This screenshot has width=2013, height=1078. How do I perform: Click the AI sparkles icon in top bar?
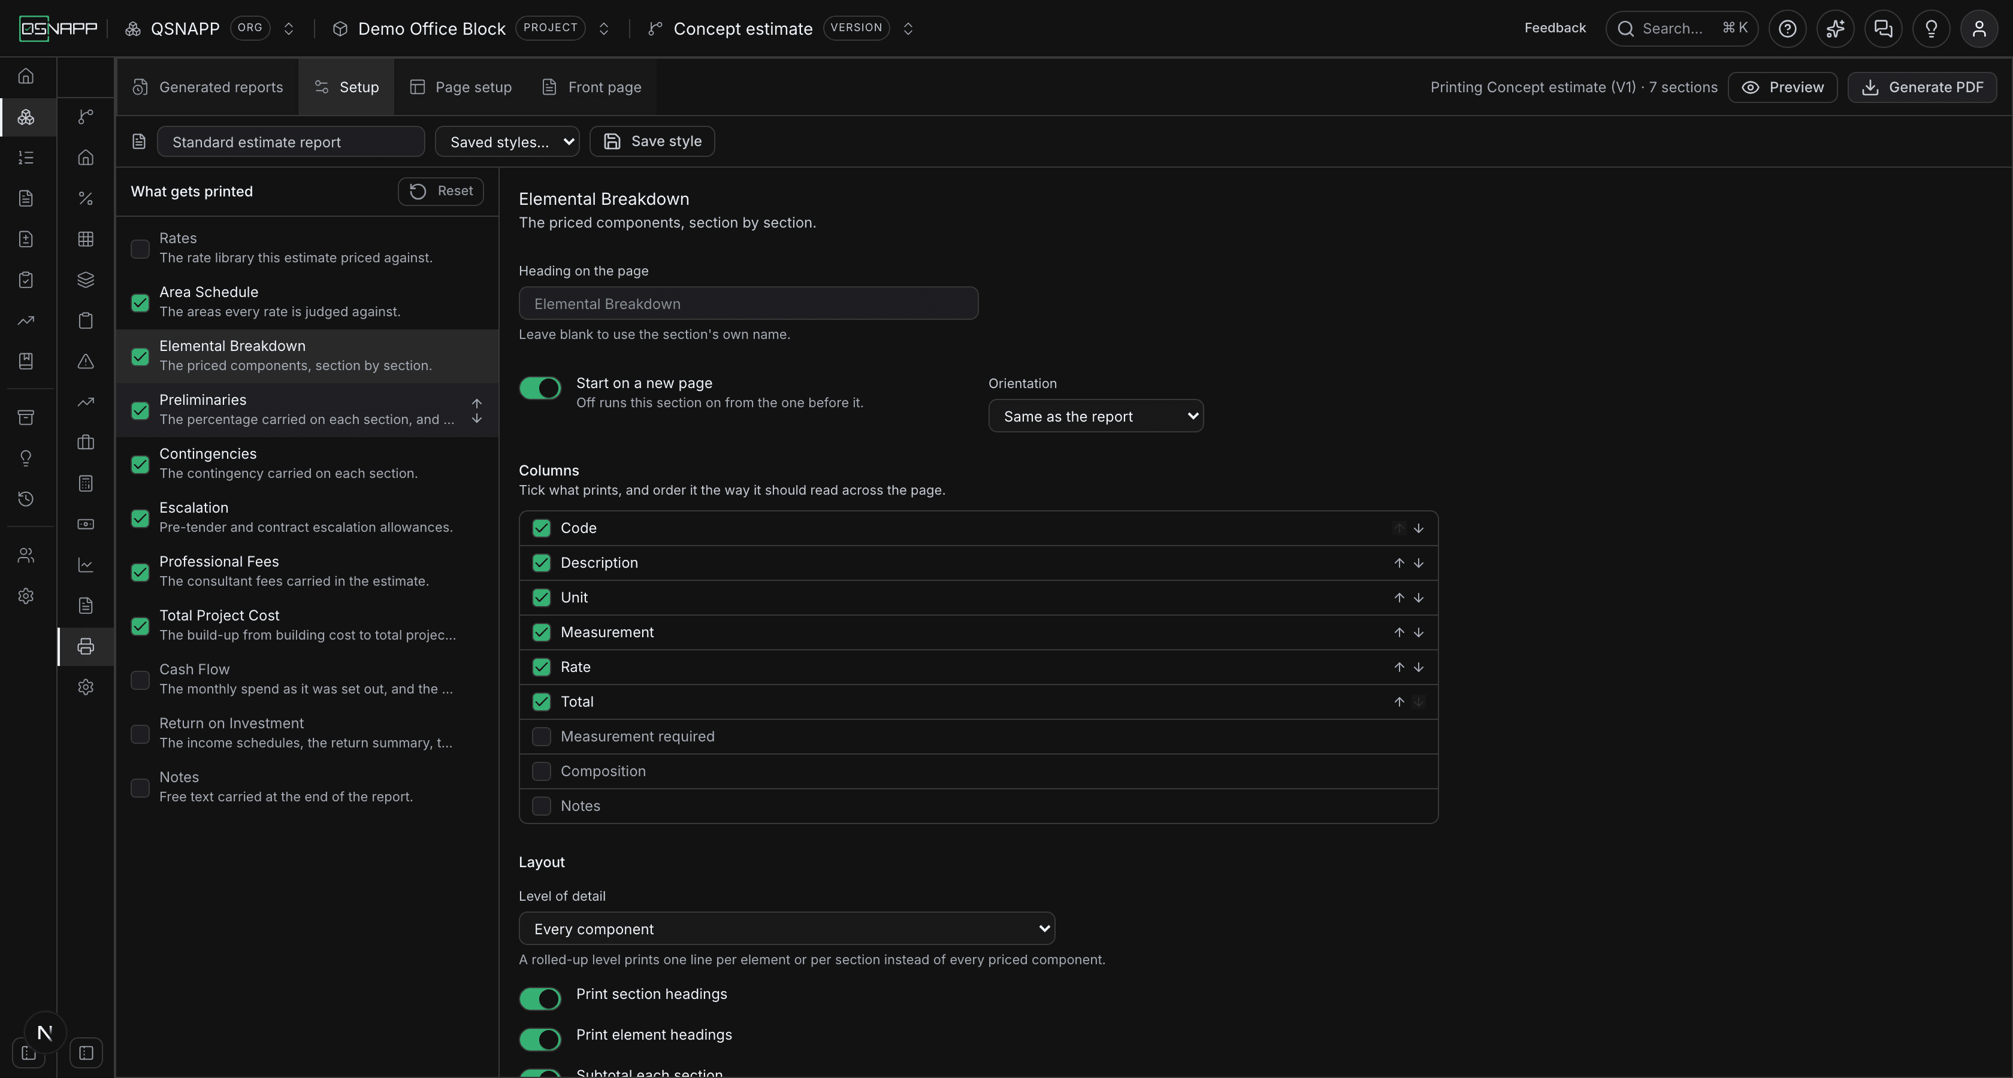click(1835, 29)
